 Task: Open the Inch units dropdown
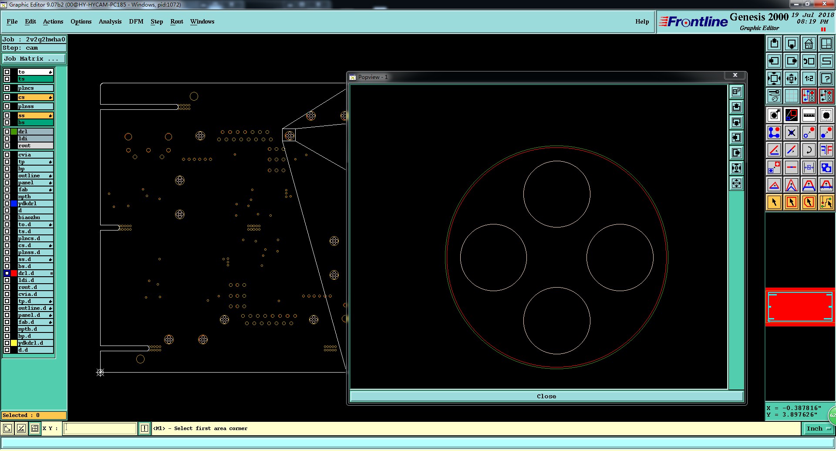click(818, 429)
